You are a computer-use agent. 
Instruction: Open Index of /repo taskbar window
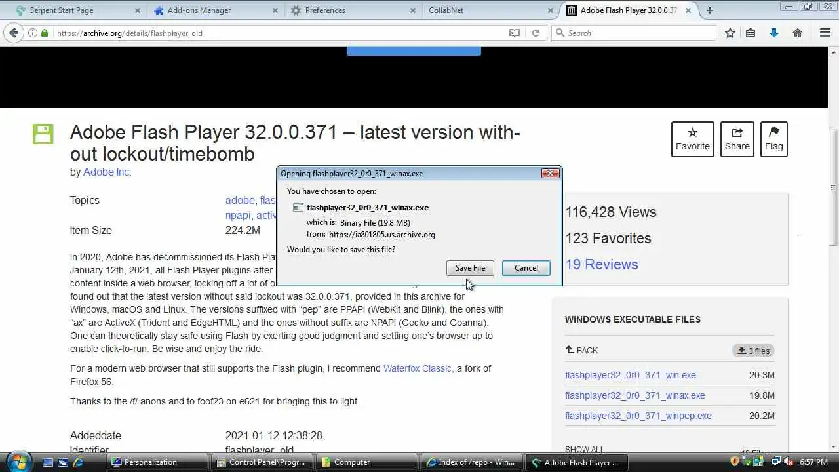472,462
